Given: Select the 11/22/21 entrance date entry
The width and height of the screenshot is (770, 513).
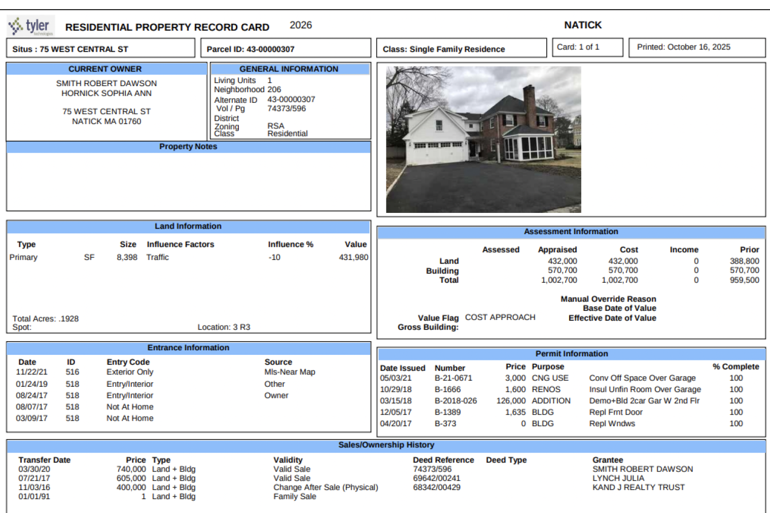Looking at the screenshot, I should (x=31, y=372).
